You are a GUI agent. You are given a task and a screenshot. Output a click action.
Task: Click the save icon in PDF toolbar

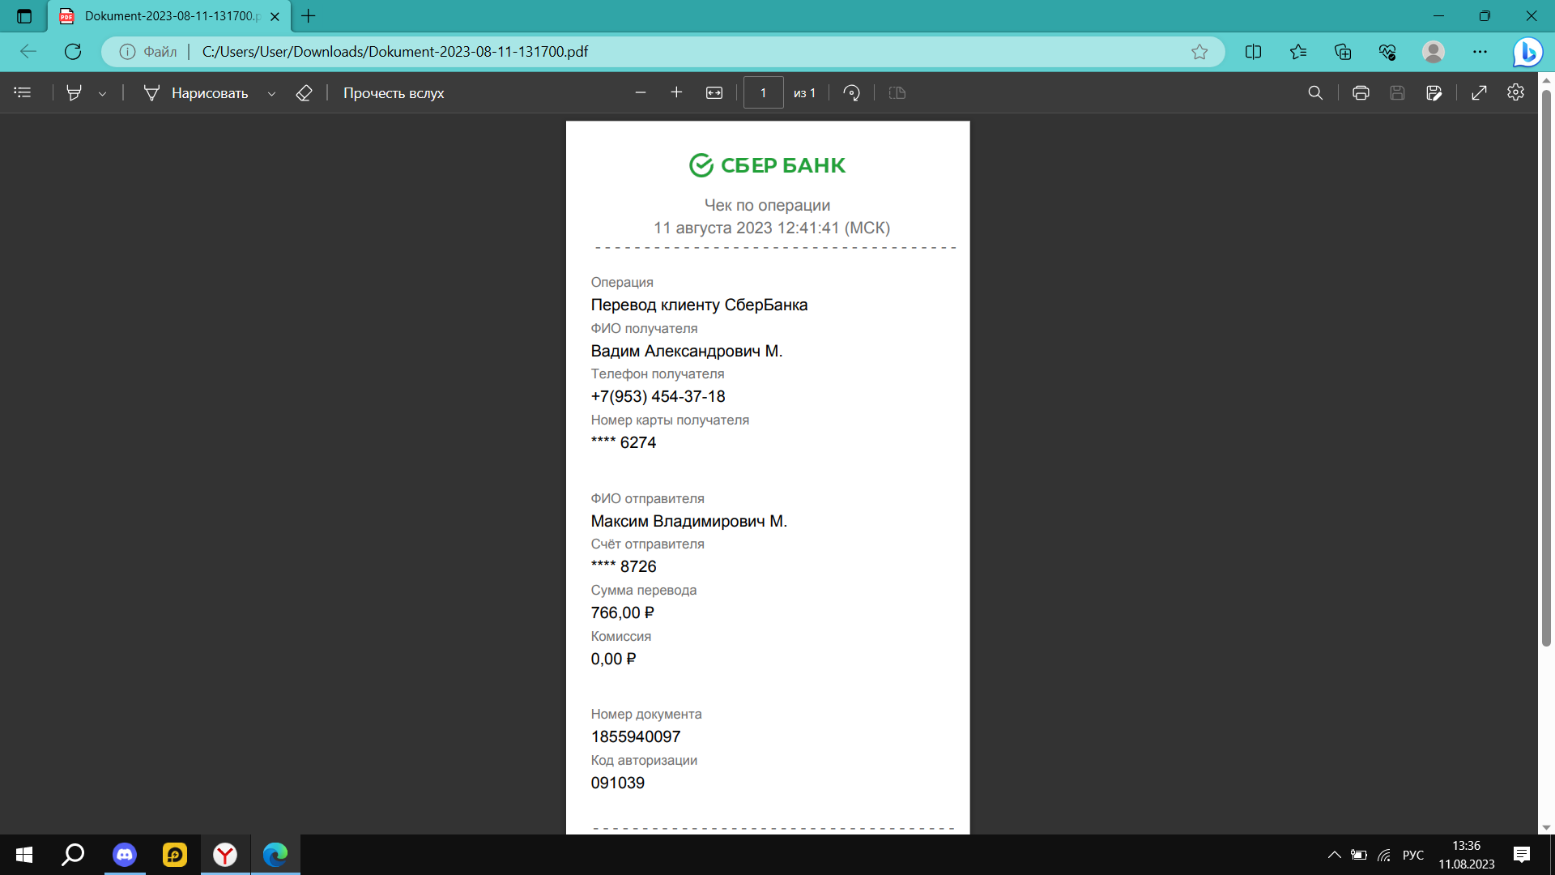pyautogui.click(x=1397, y=93)
